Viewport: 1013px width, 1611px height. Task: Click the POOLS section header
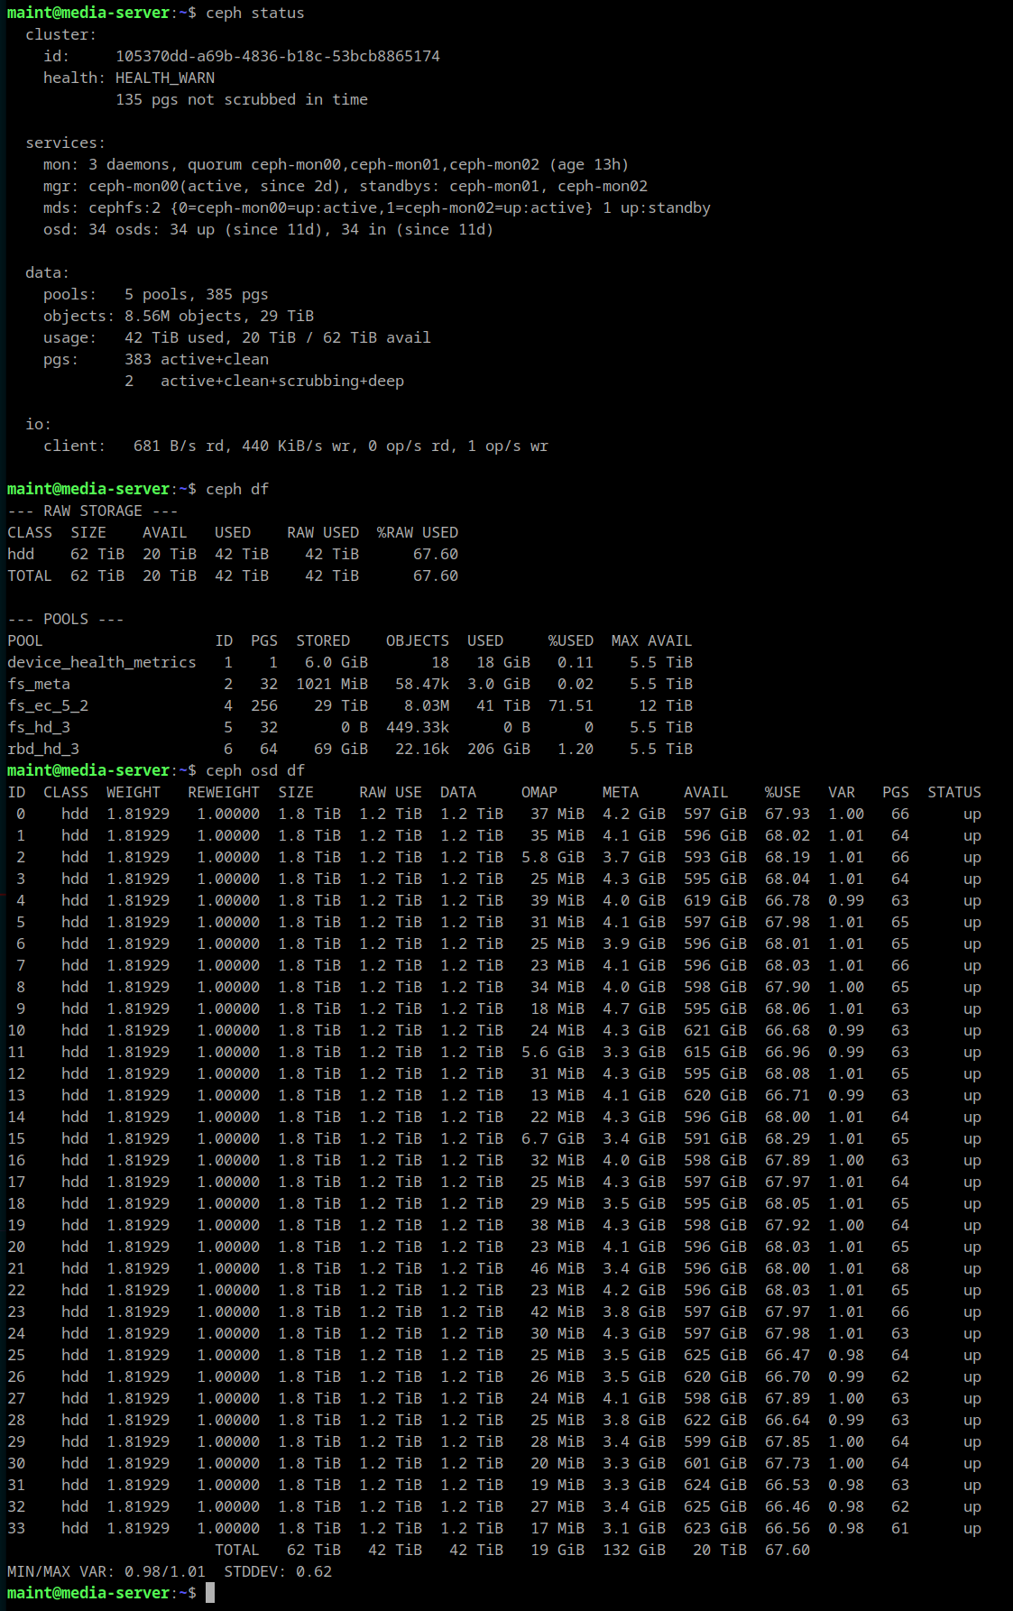click(x=66, y=620)
